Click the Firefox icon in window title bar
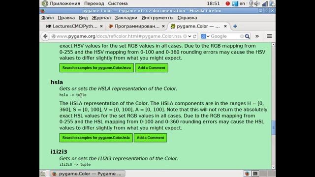 click(42, 11)
